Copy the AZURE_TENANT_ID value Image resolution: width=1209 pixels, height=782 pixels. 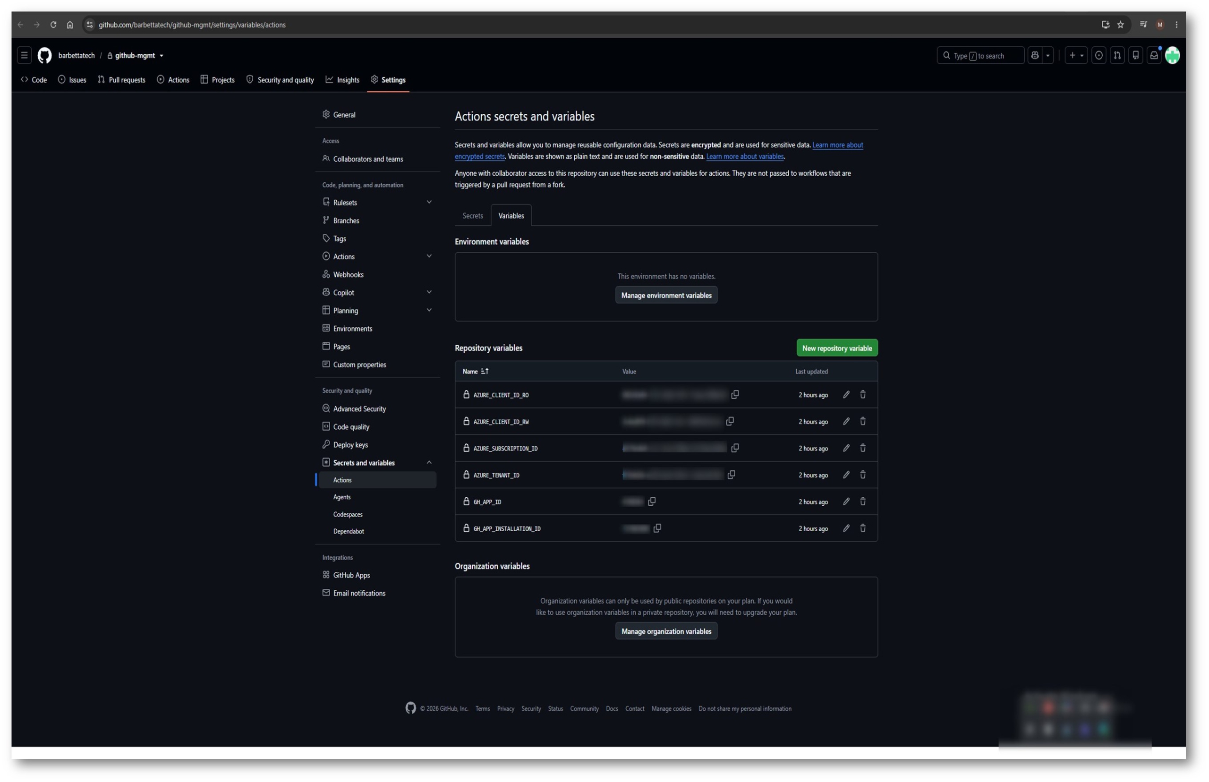click(731, 475)
